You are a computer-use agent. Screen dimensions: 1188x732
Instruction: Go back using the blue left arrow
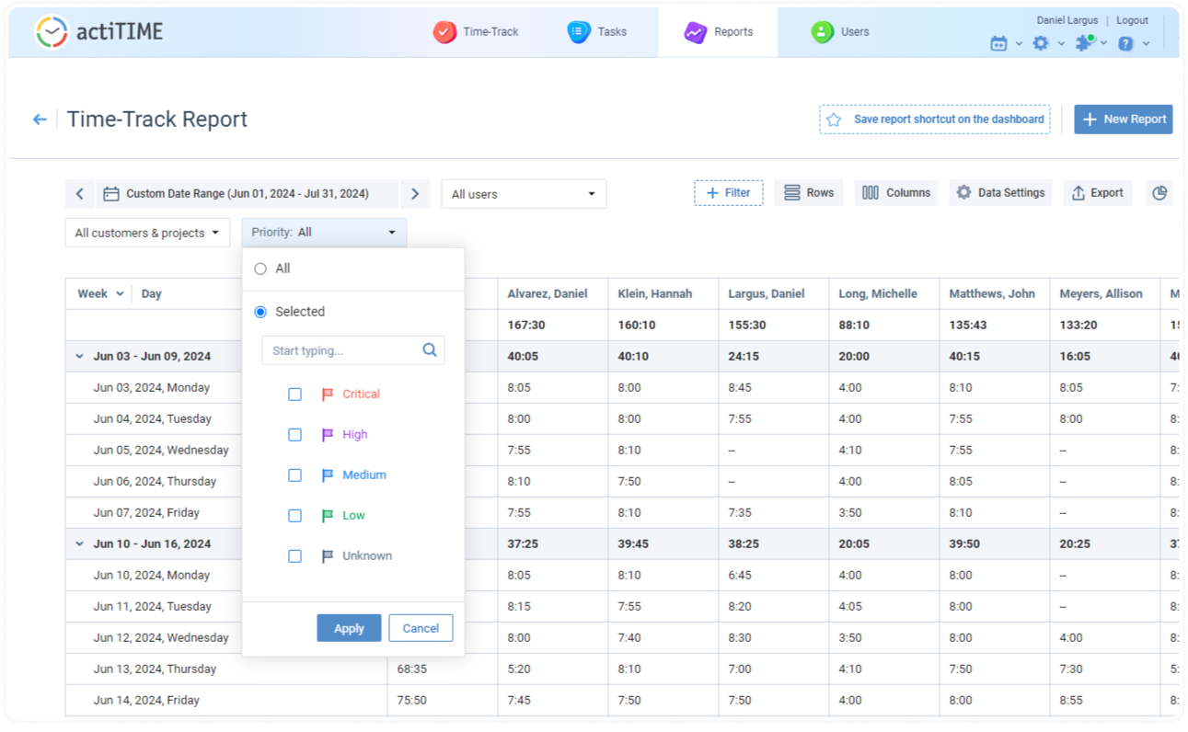[x=40, y=120]
